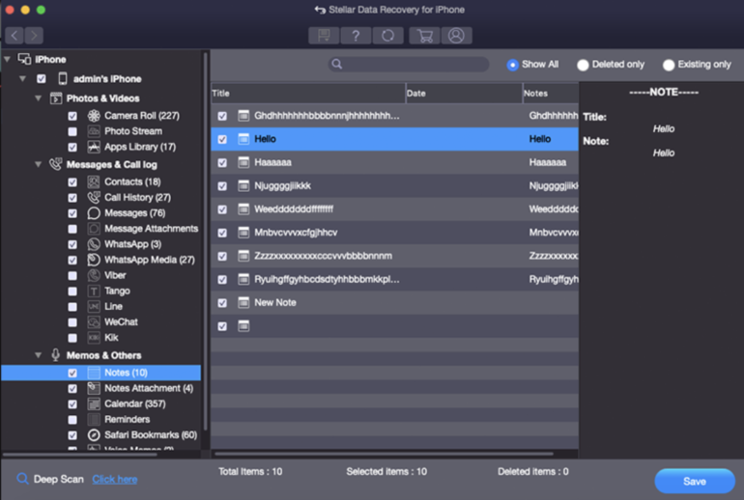
Task: Select the Deleted only radio button
Action: 583,65
